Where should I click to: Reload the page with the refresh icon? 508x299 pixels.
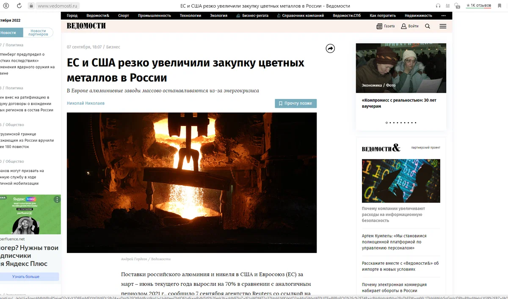[x=19, y=6]
